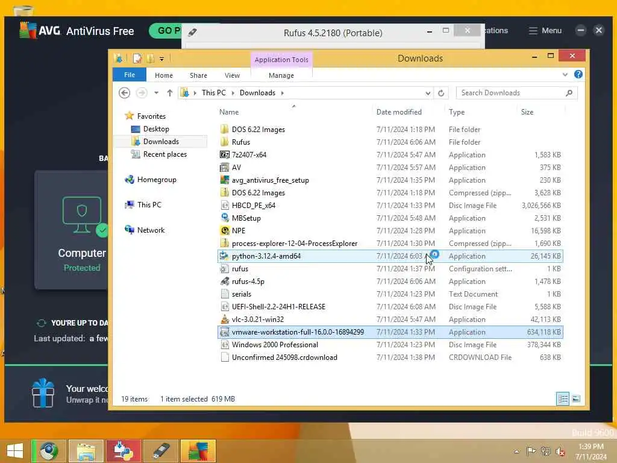Open the recent locations dropdown arrow

point(156,93)
